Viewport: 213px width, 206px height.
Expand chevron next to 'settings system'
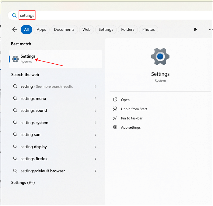[x=96, y=123]
